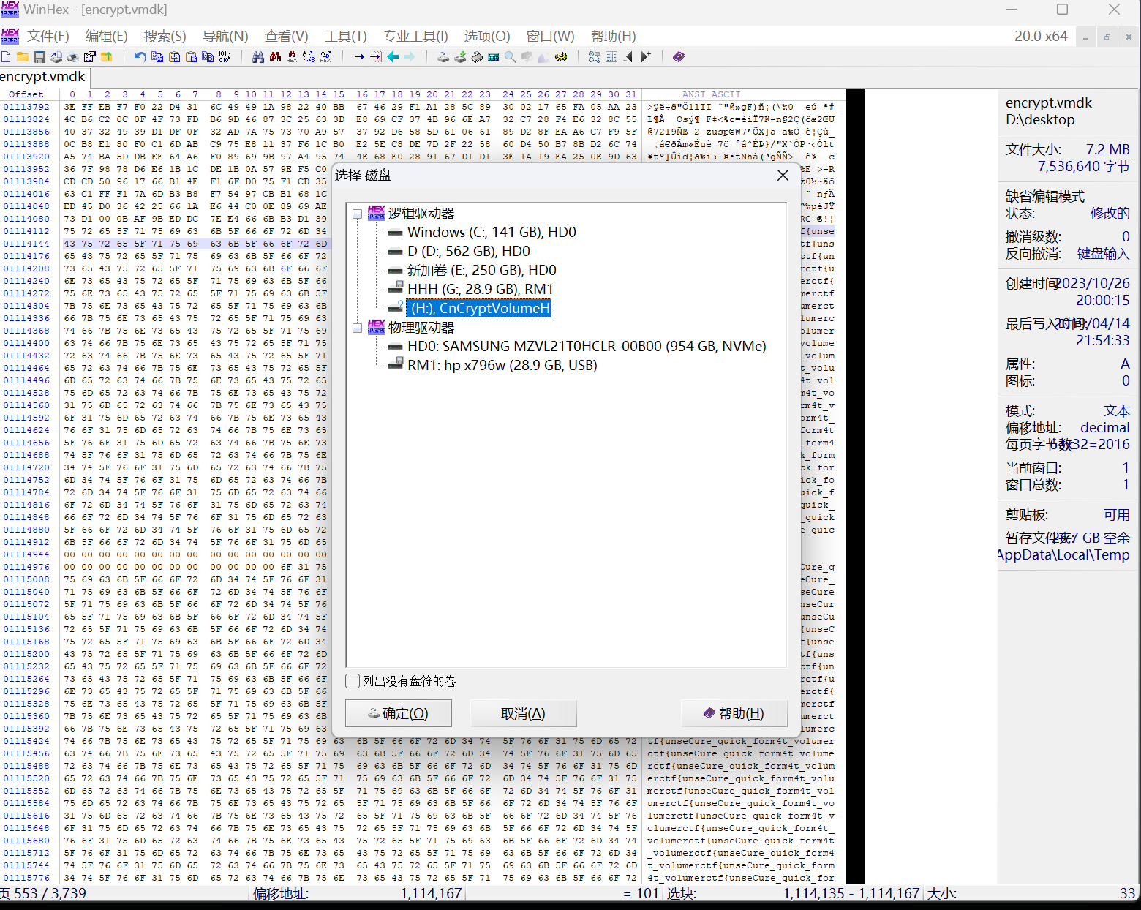
Task: Click status bar offset 1,114,167 value
Action: pos(431,893)
